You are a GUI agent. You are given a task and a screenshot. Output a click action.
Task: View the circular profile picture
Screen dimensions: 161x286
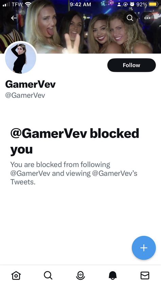point(20,58)
